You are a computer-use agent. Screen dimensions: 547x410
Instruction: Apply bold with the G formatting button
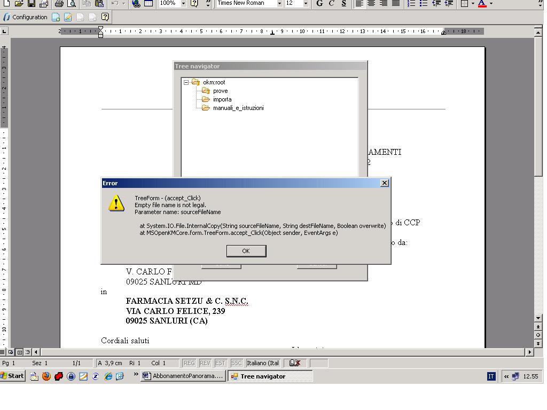point(318,4)
